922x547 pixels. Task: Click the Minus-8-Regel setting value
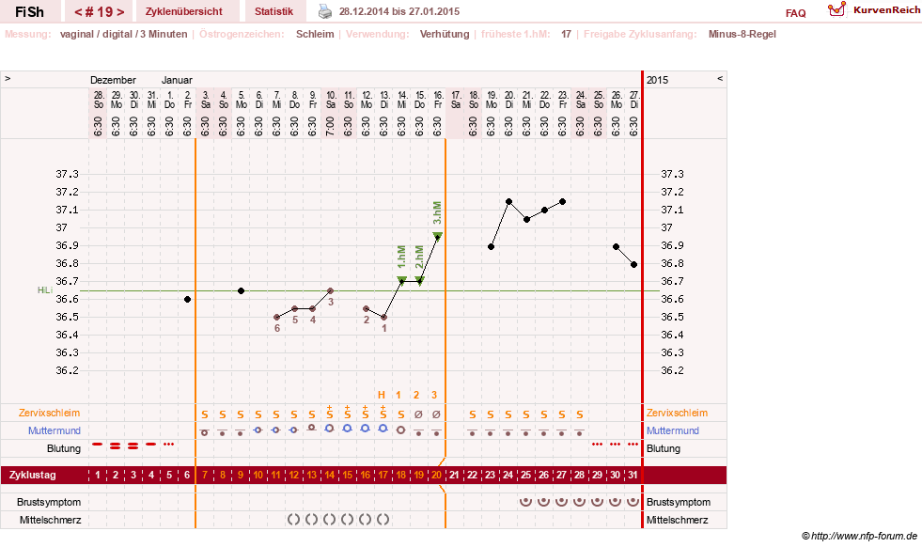click(742, 34)
